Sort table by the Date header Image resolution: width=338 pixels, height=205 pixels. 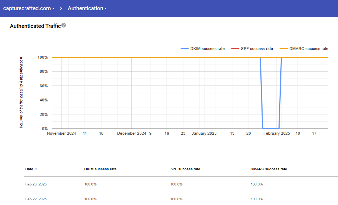[x=29, y=169]
